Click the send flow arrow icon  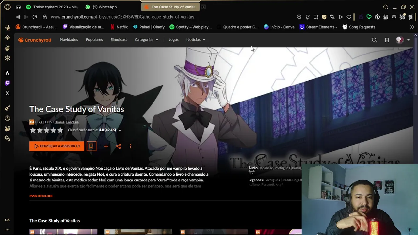point(341,17)
